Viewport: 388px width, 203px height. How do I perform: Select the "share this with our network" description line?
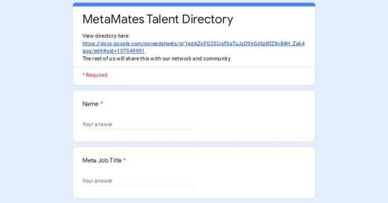click(156, 59)
